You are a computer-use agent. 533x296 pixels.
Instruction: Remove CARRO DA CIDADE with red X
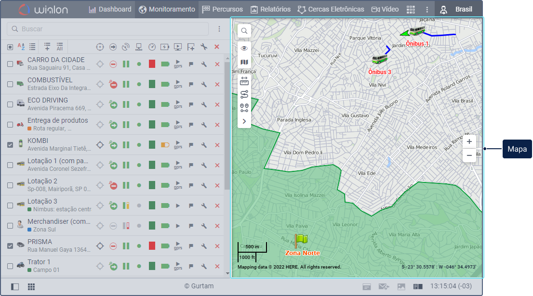[217, 64]
